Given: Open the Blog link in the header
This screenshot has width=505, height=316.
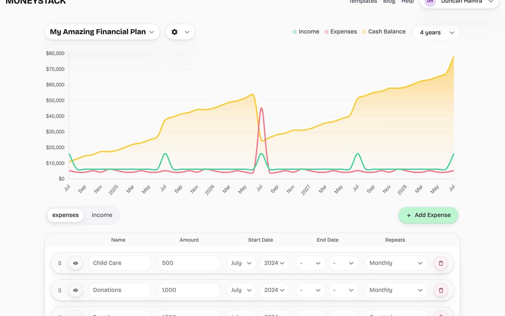Looking at the screenshot, I should [389, 2].
